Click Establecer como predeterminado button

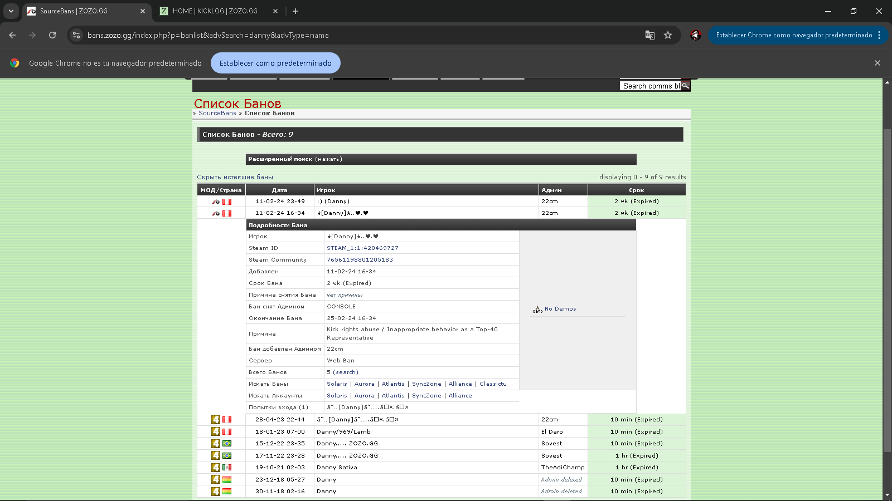[x=275, y=63]
